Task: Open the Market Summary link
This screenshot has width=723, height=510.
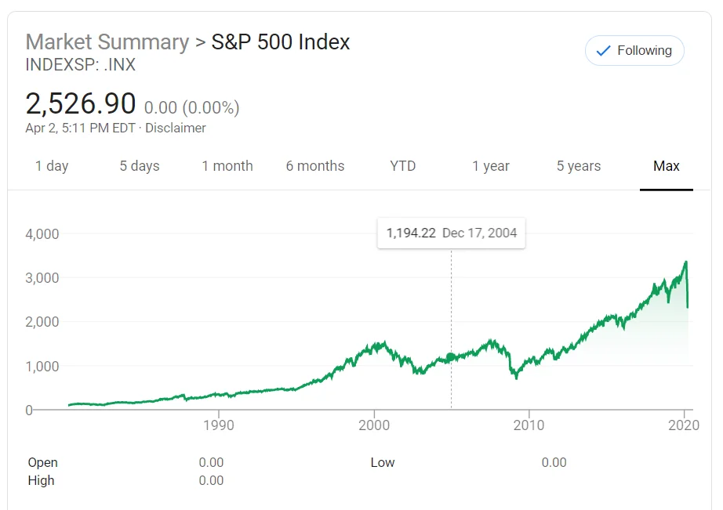Action: [107, 42]
